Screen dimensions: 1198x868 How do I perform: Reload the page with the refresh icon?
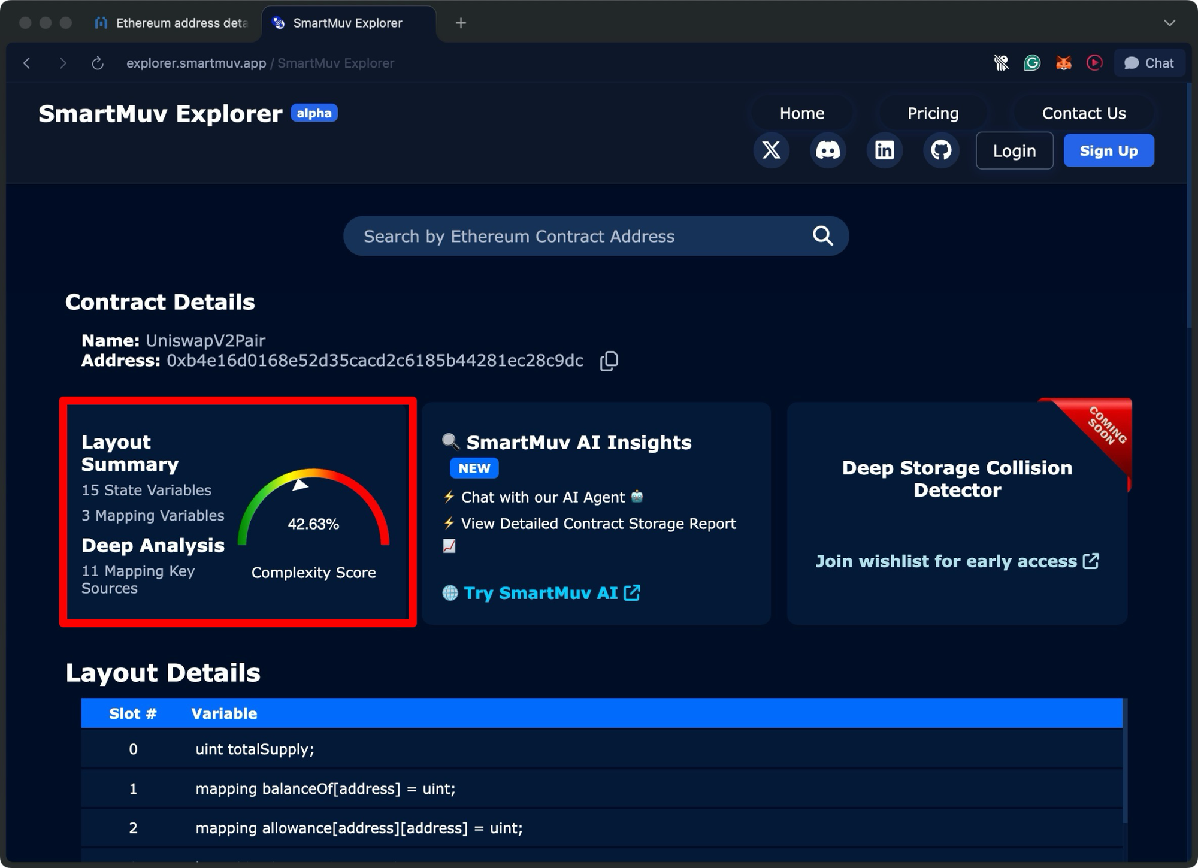(97, 62)
